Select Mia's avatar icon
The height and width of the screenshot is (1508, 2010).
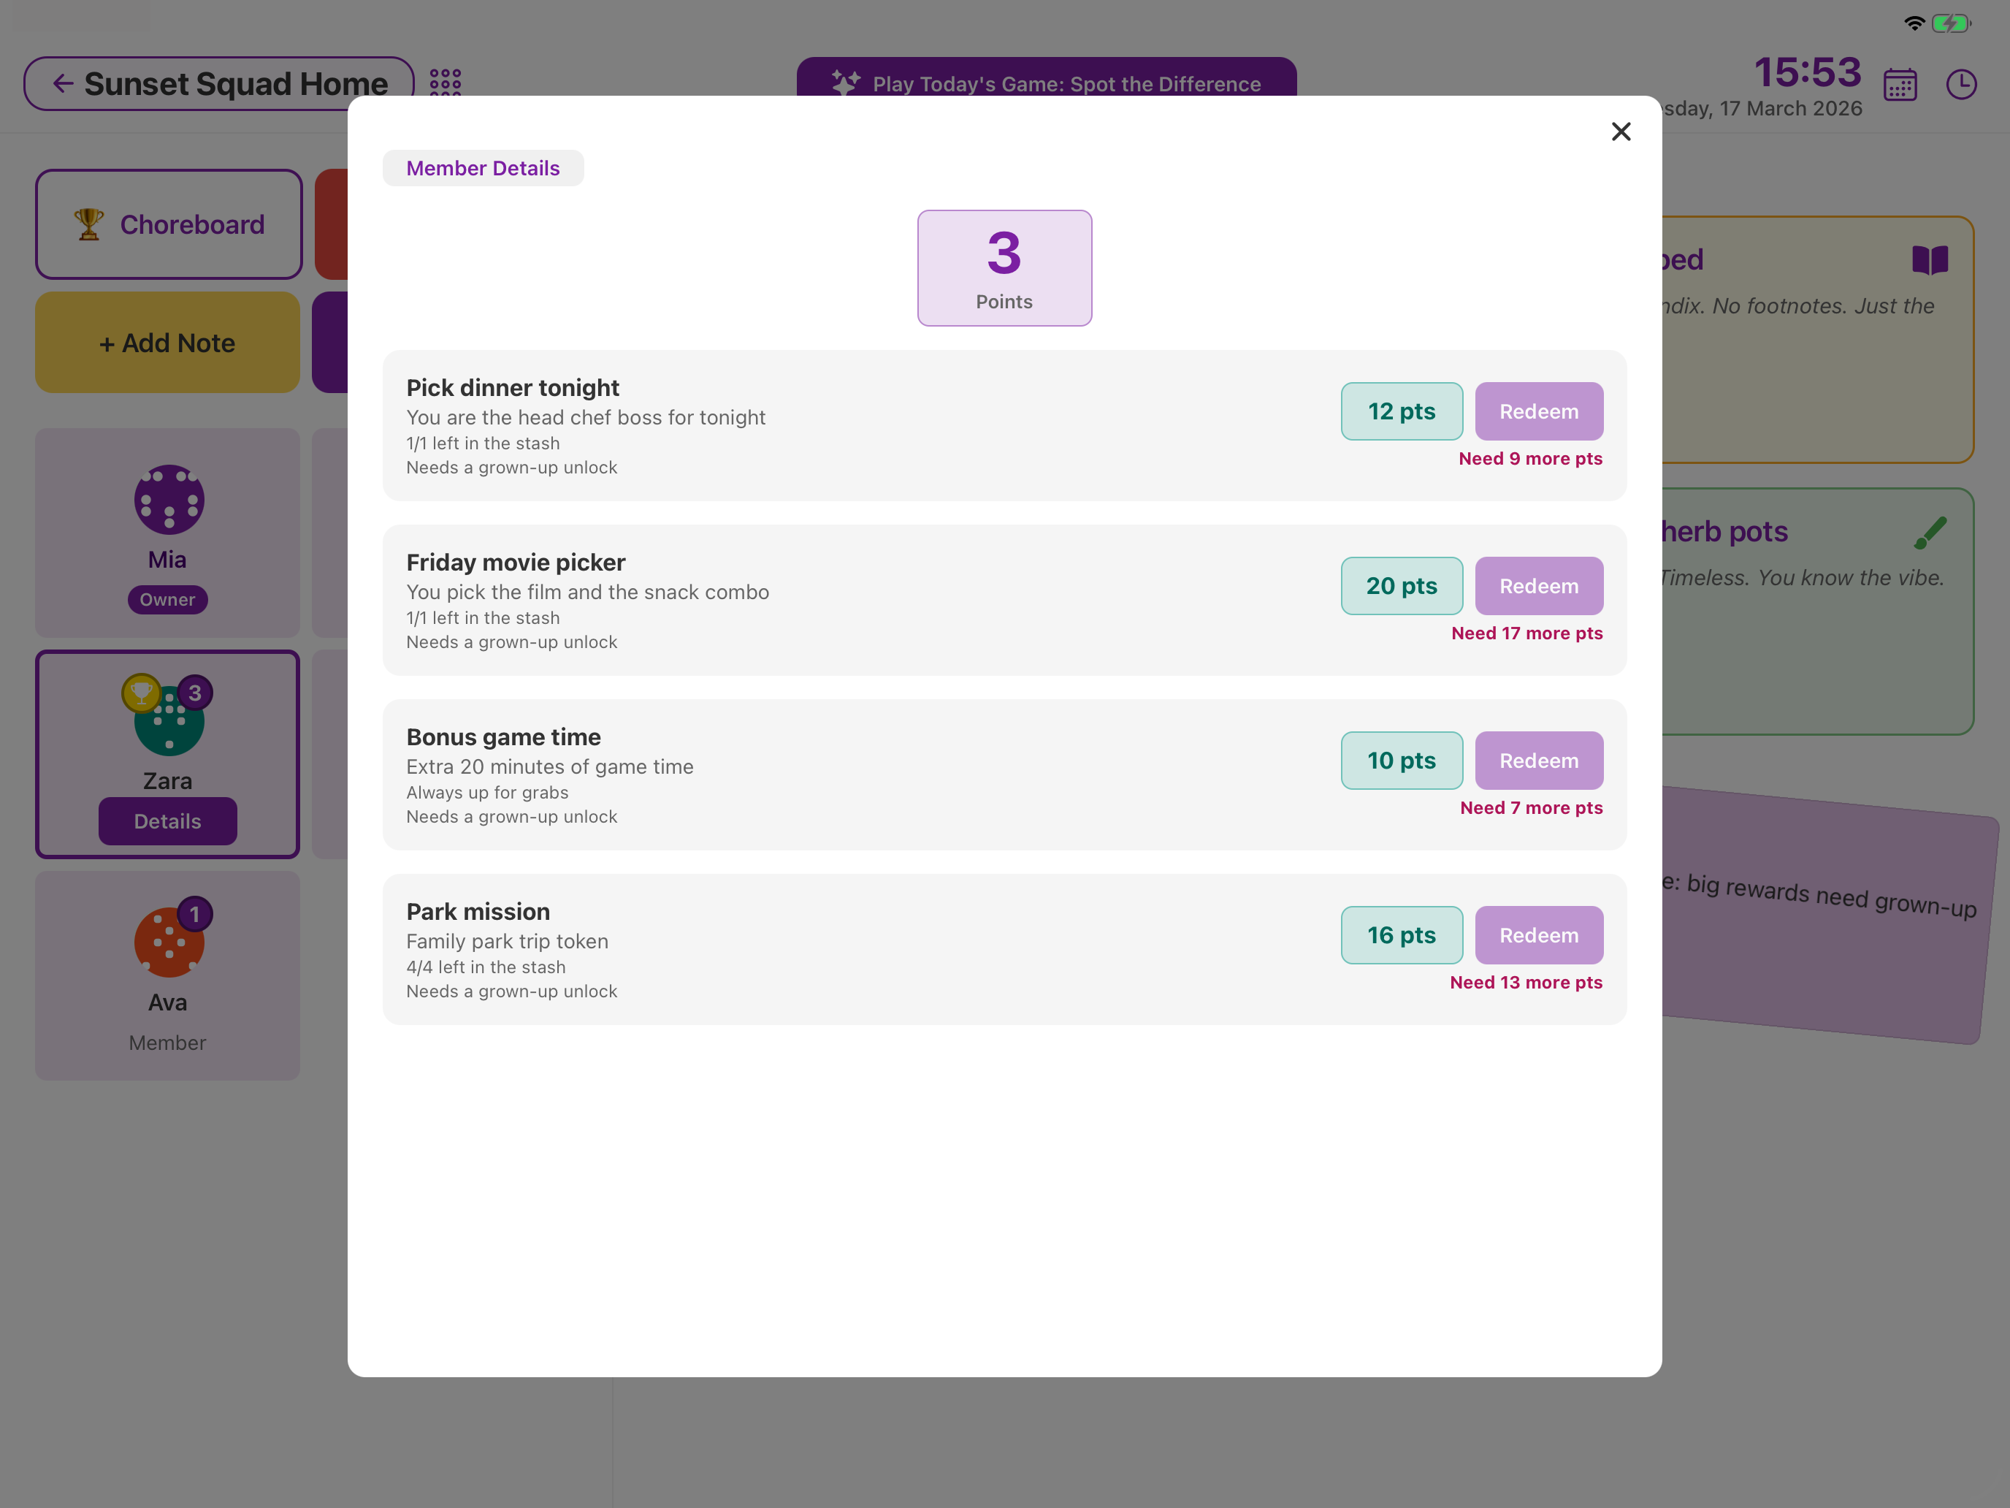pos(167,499)
